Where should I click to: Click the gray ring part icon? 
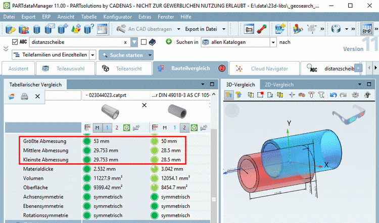[x=336, y=29]
